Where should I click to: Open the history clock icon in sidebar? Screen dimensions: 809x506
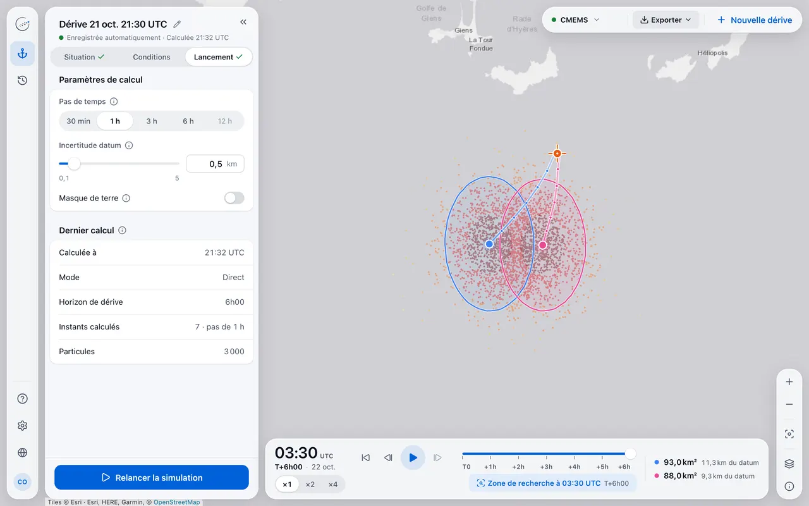22,80
